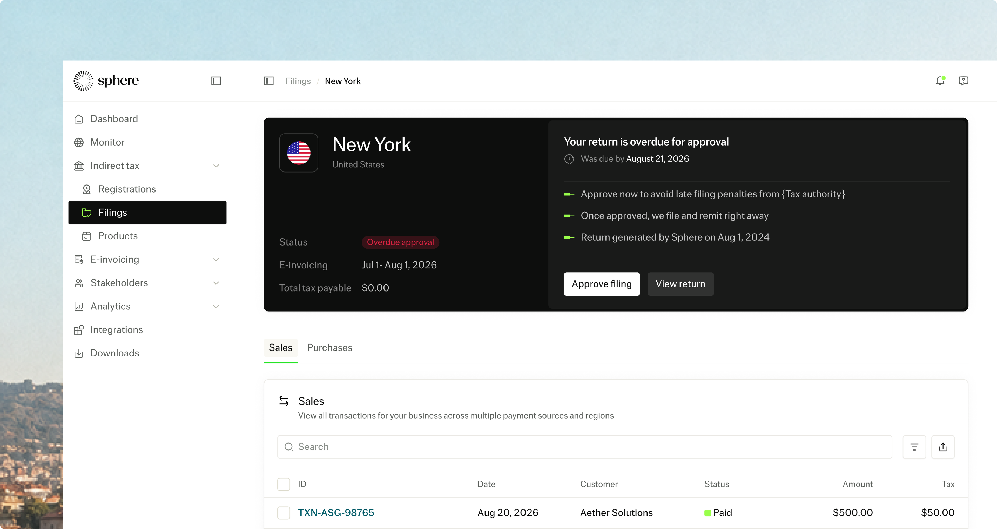
Task: Click the Overdue approval status badge
Action: tap(400, 242)
